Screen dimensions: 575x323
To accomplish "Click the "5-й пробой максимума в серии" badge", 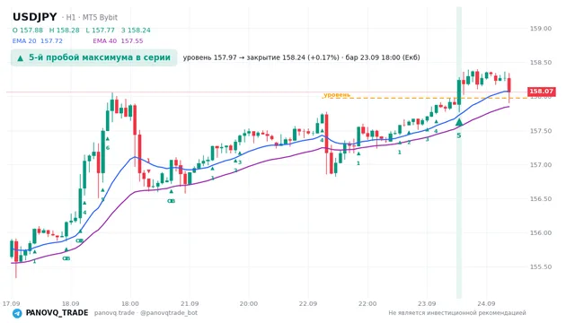I will 93,57.
